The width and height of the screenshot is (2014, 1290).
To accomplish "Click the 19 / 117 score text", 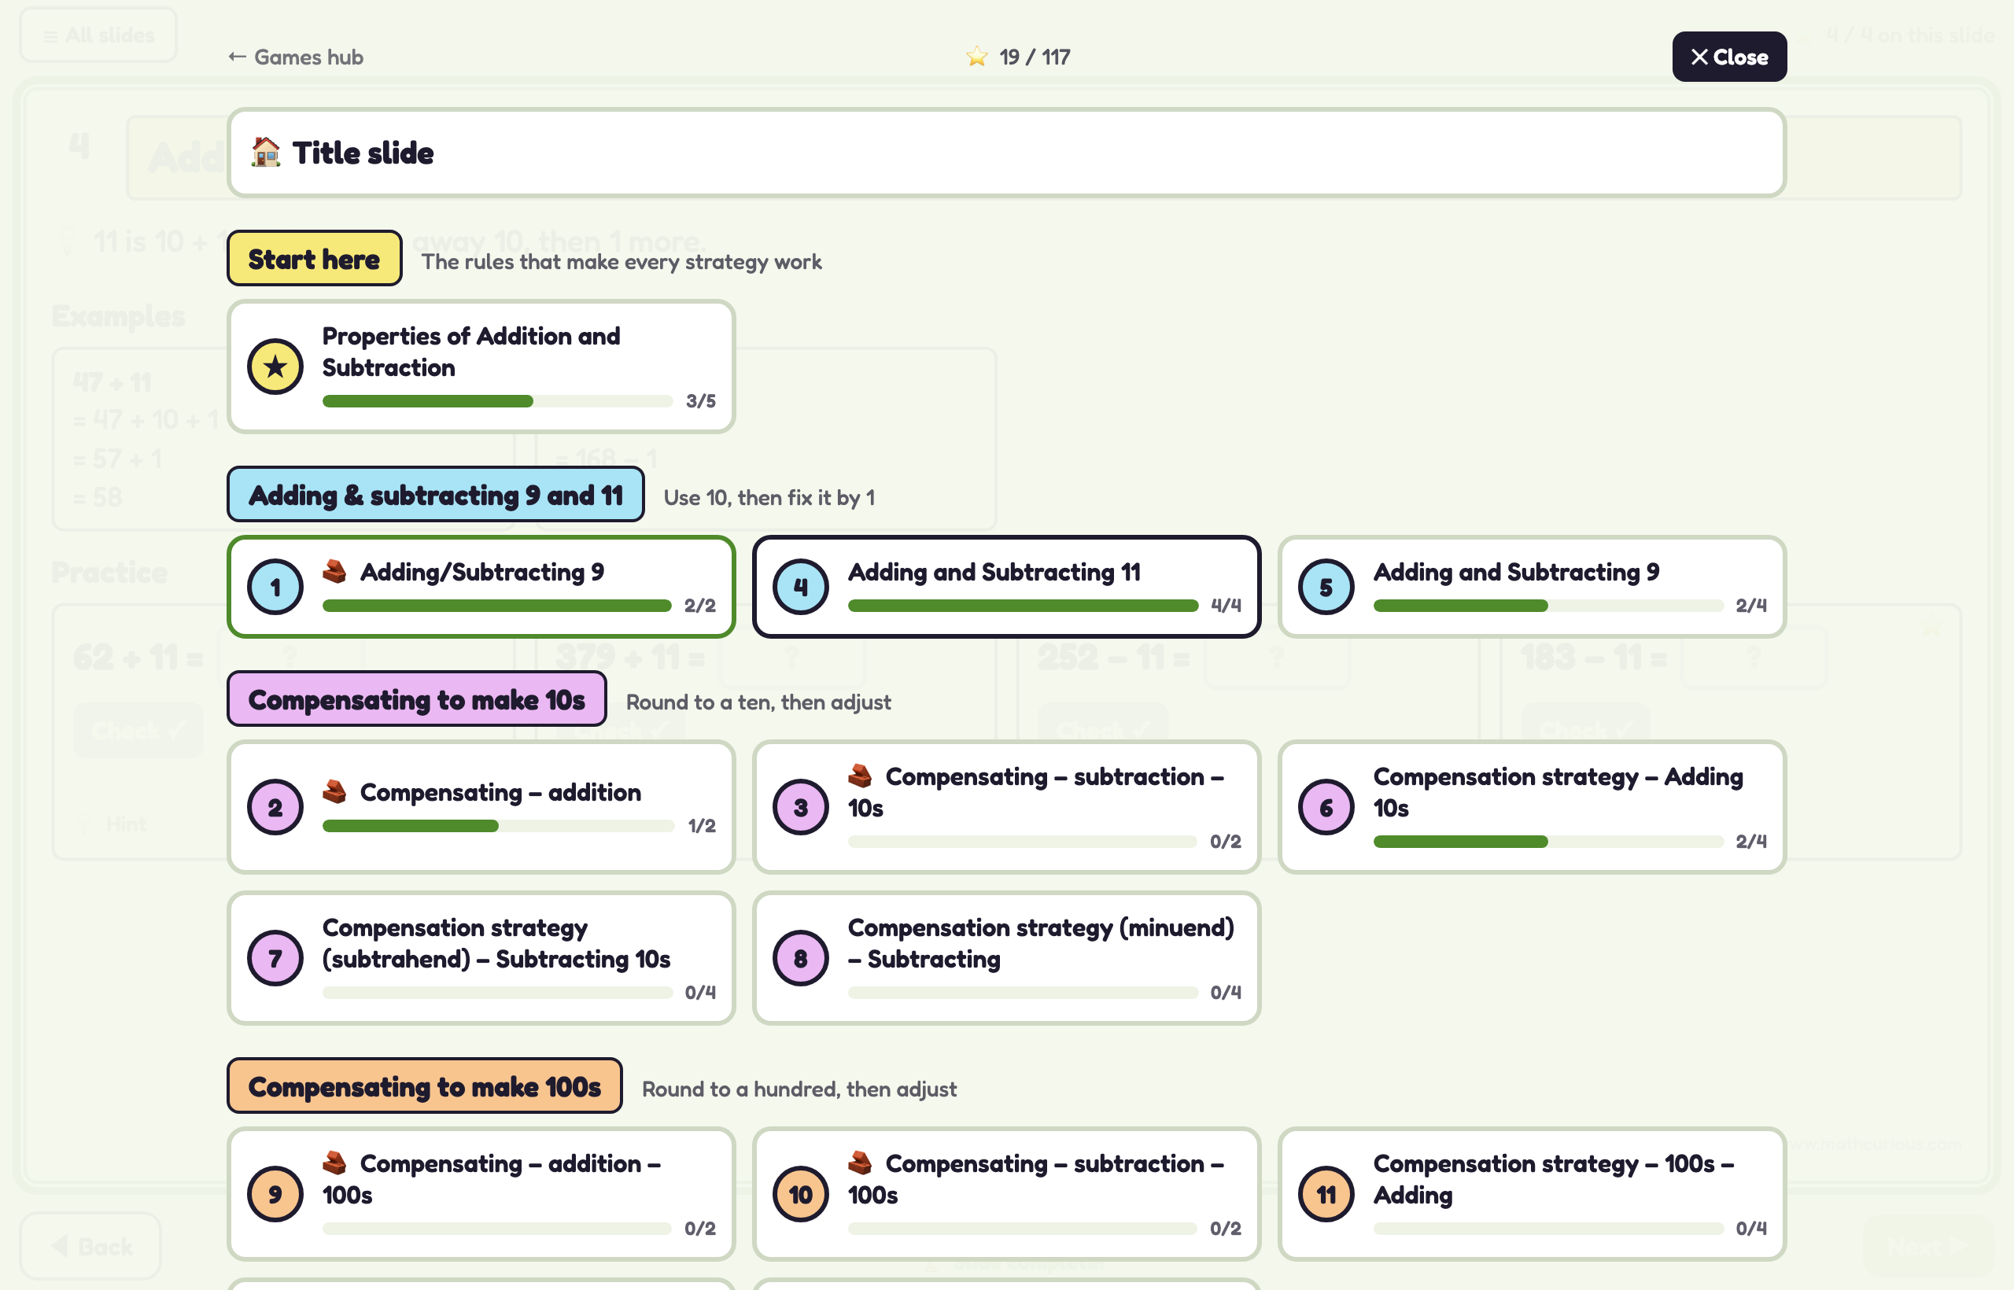I will (x=1035, y=57).
